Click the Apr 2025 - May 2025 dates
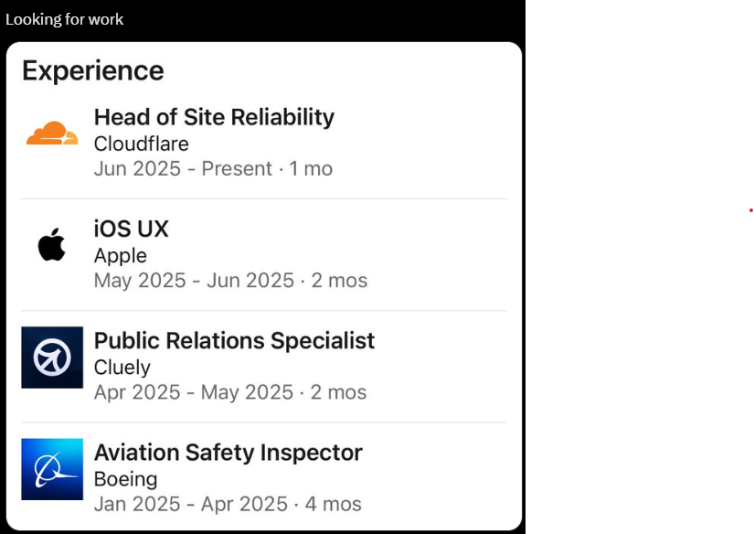754x534 pixels. (193, 392)
